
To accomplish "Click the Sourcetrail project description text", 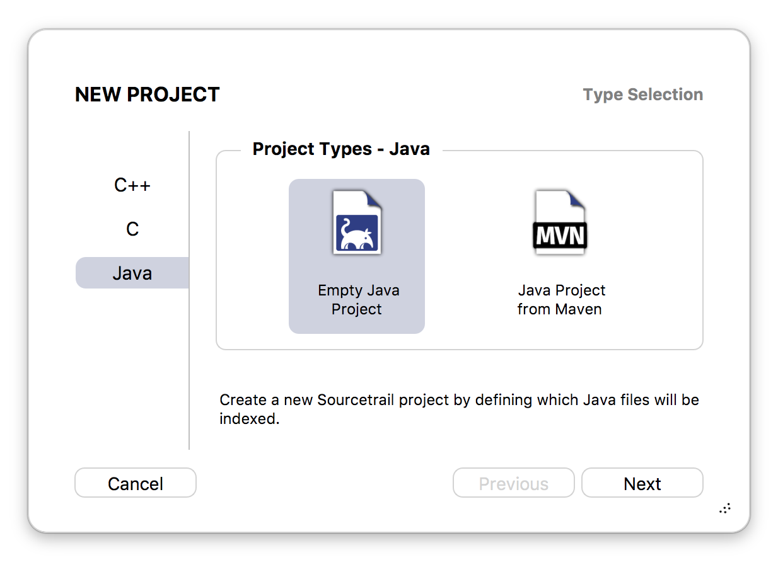I will [x=459, y=409].
